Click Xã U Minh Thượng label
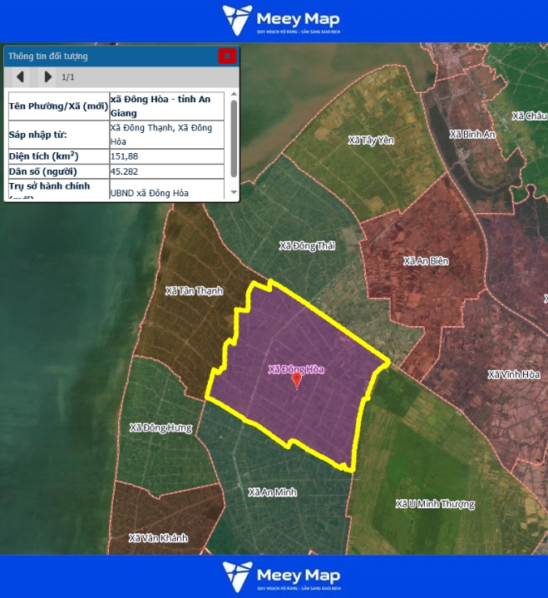Screen dimensions: 548x598 [x=435, y=504]
